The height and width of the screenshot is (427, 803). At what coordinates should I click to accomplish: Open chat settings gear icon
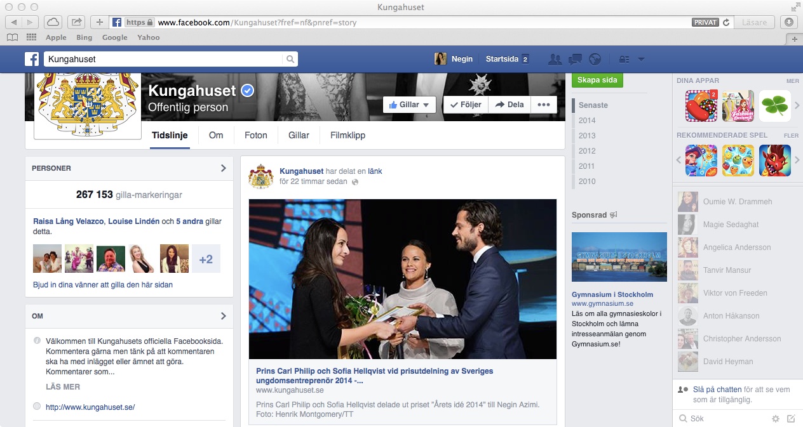click(x=775, y=419)
